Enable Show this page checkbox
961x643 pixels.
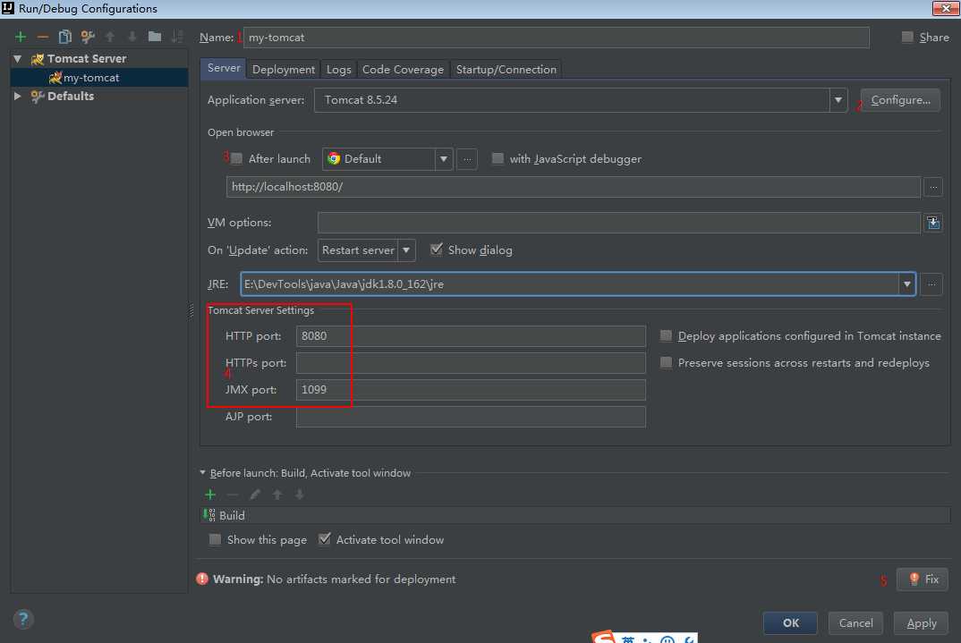click(215, 539)
